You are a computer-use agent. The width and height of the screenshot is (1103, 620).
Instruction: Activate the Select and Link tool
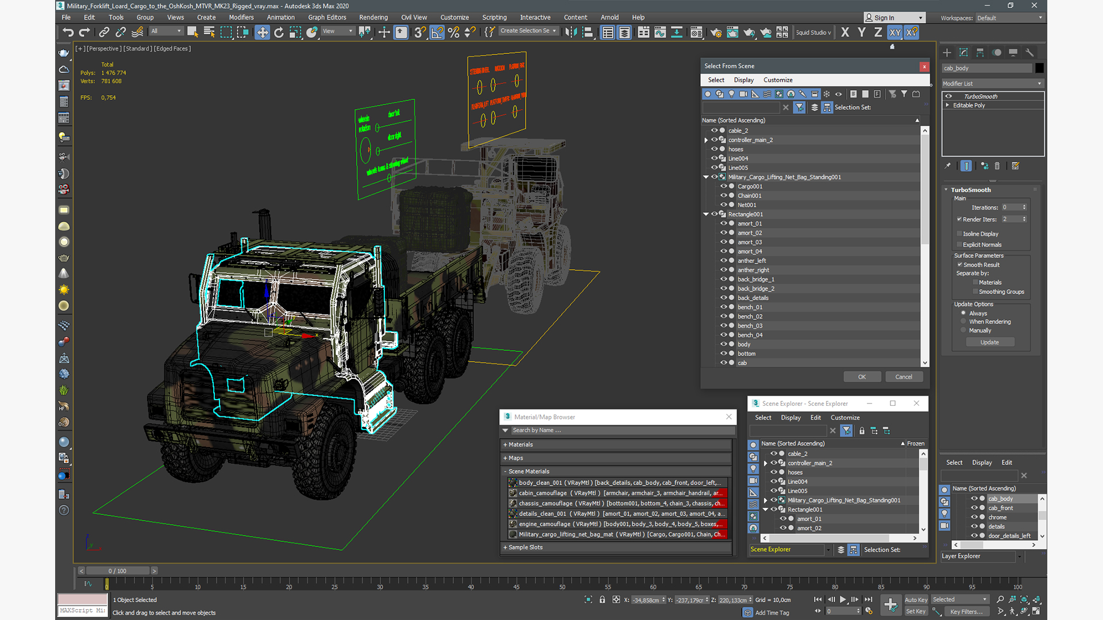click(104, 32)
